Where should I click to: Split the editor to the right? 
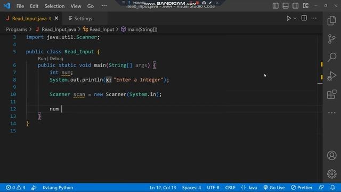304,18
